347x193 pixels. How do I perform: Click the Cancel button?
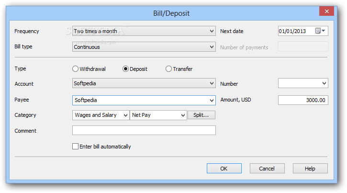(267, 169)
